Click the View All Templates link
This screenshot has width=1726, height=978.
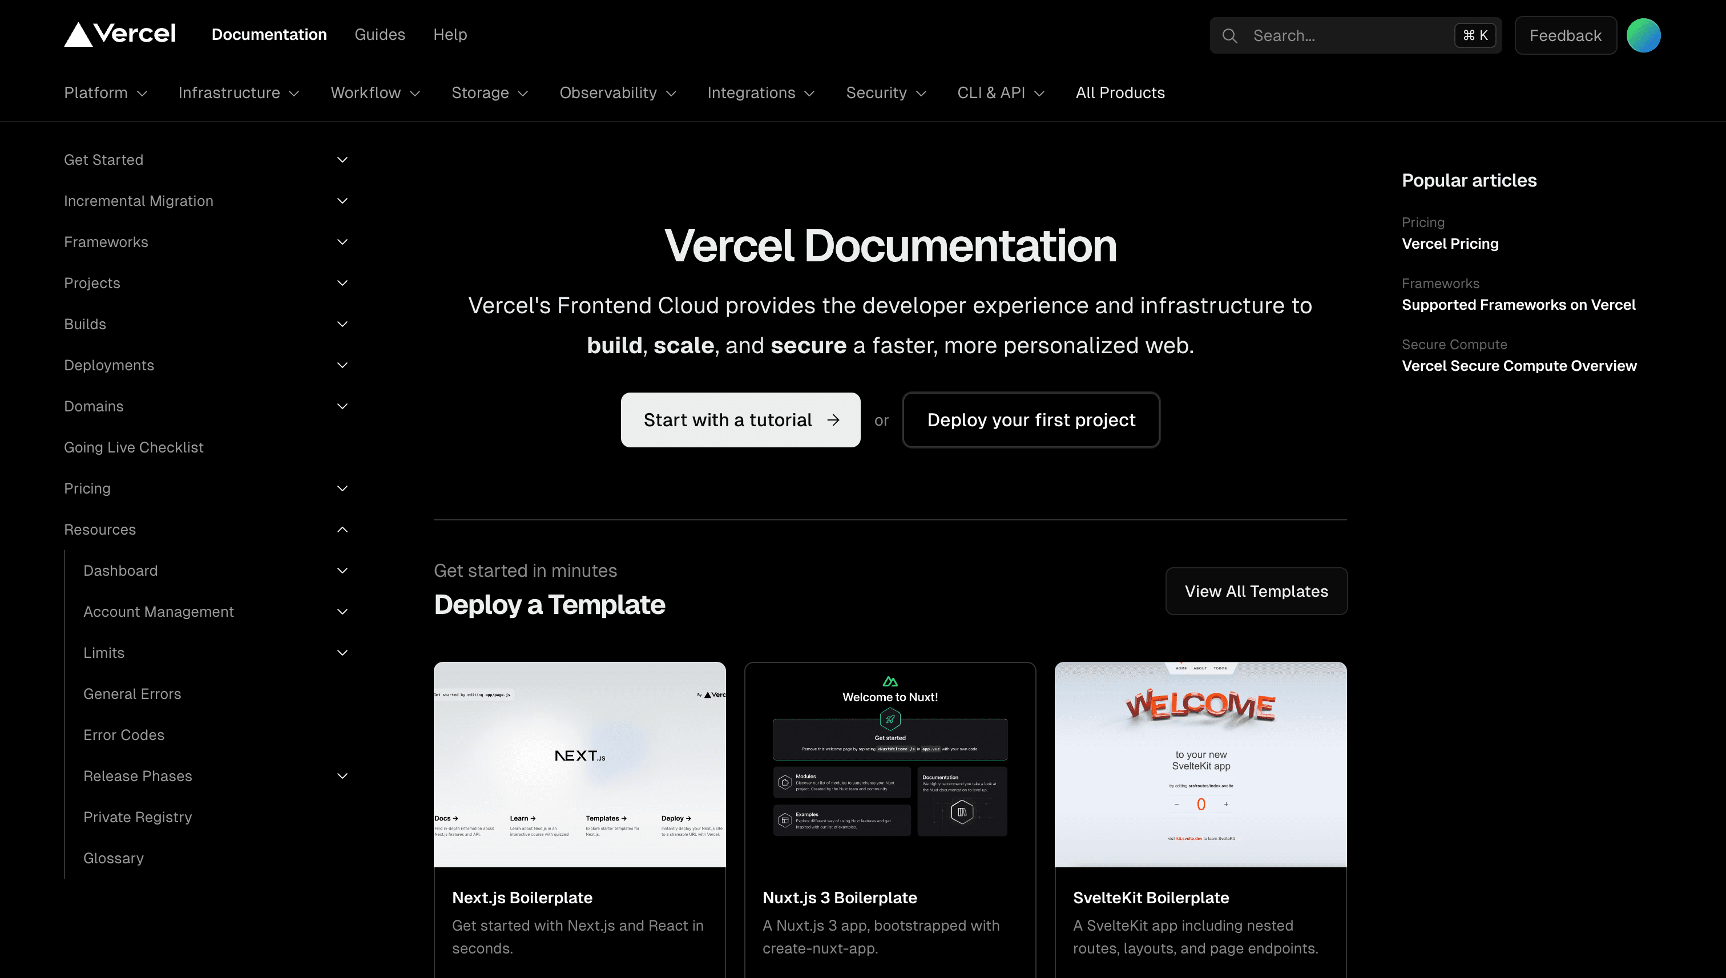click(1255, 591)
